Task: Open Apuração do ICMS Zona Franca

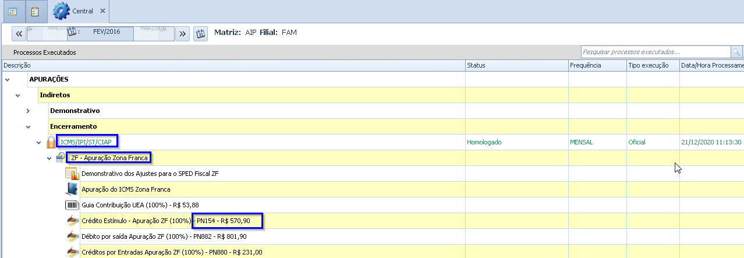Action: tap(126, 189)
